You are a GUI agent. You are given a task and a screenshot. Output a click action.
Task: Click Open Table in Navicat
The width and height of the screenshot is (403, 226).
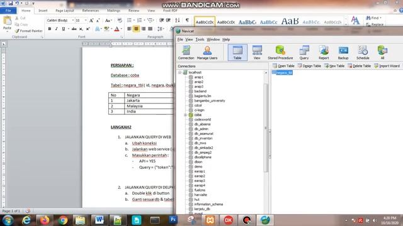coord(283,66)
